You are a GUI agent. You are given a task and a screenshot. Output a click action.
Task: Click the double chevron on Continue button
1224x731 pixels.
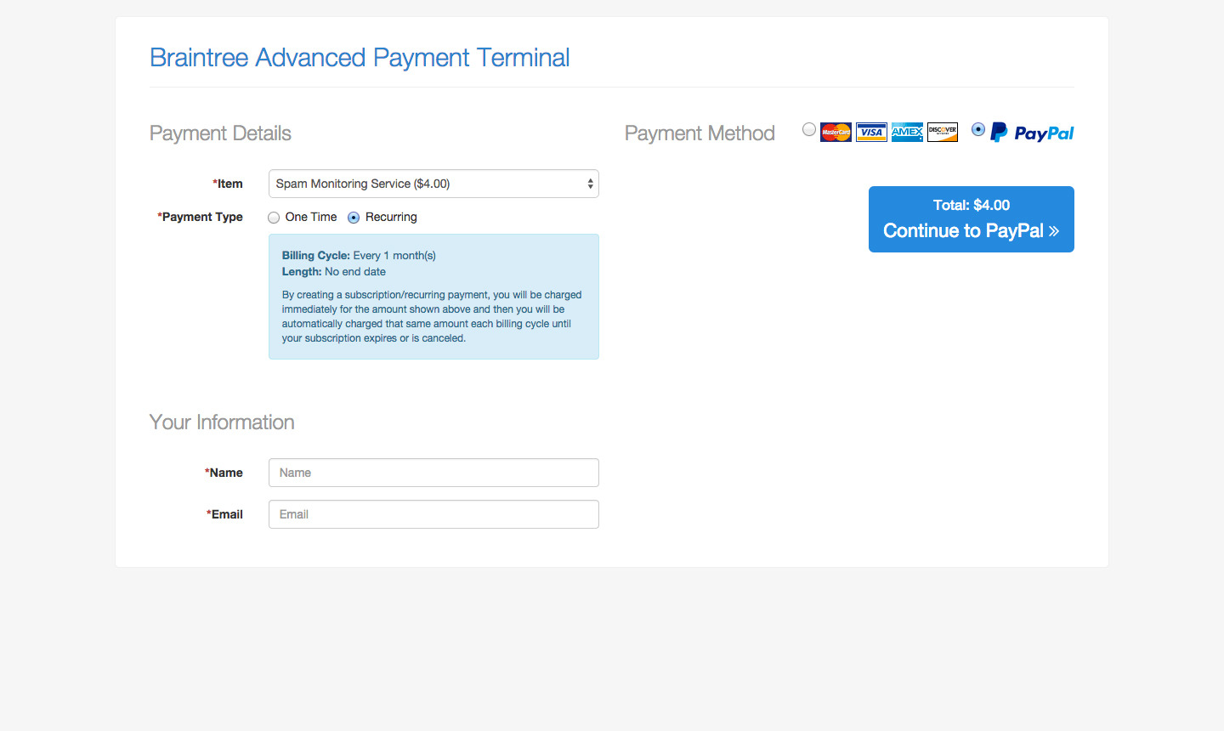1054,231
